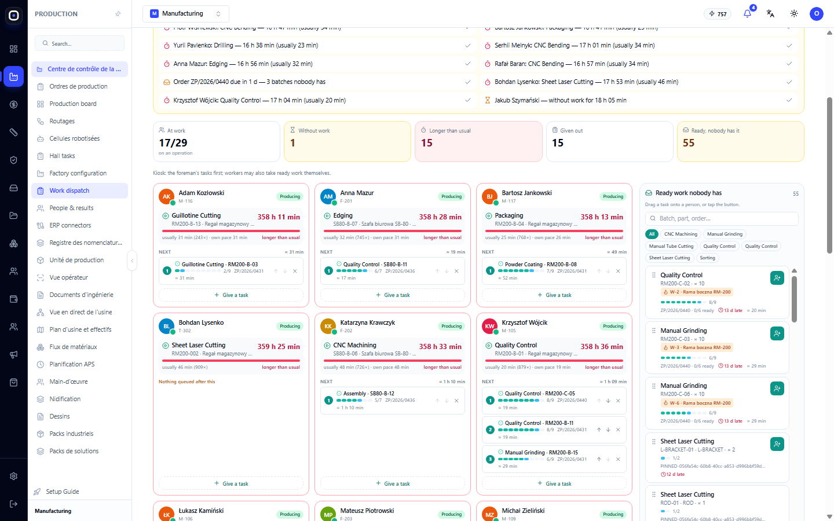834x521 pixels.
Task: Toggle the CNC Machining filter chip
Action: tap(681, 234)
